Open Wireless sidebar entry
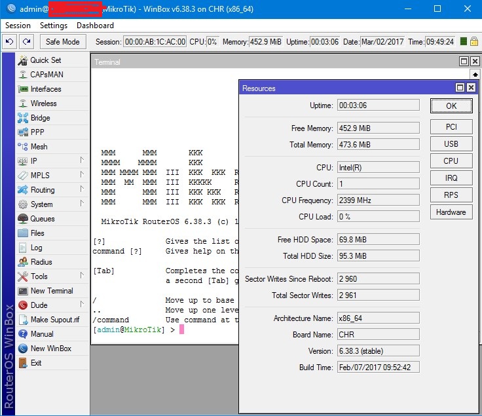 pos(52,104)
